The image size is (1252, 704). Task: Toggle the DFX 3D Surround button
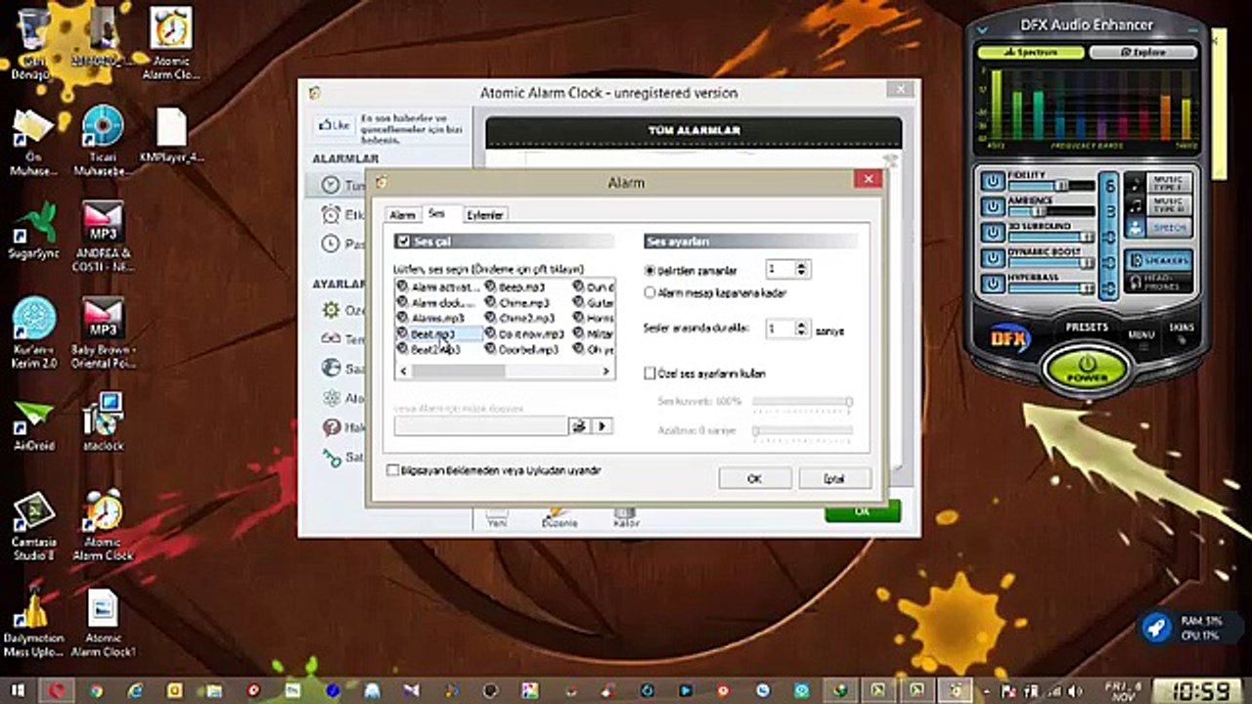coord(994,234)
